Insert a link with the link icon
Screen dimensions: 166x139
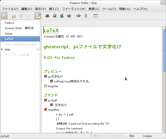coord(78,16)
